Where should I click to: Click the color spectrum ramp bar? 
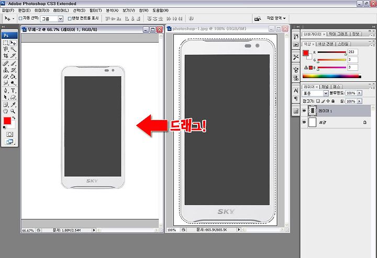click(x=332, y=77)
